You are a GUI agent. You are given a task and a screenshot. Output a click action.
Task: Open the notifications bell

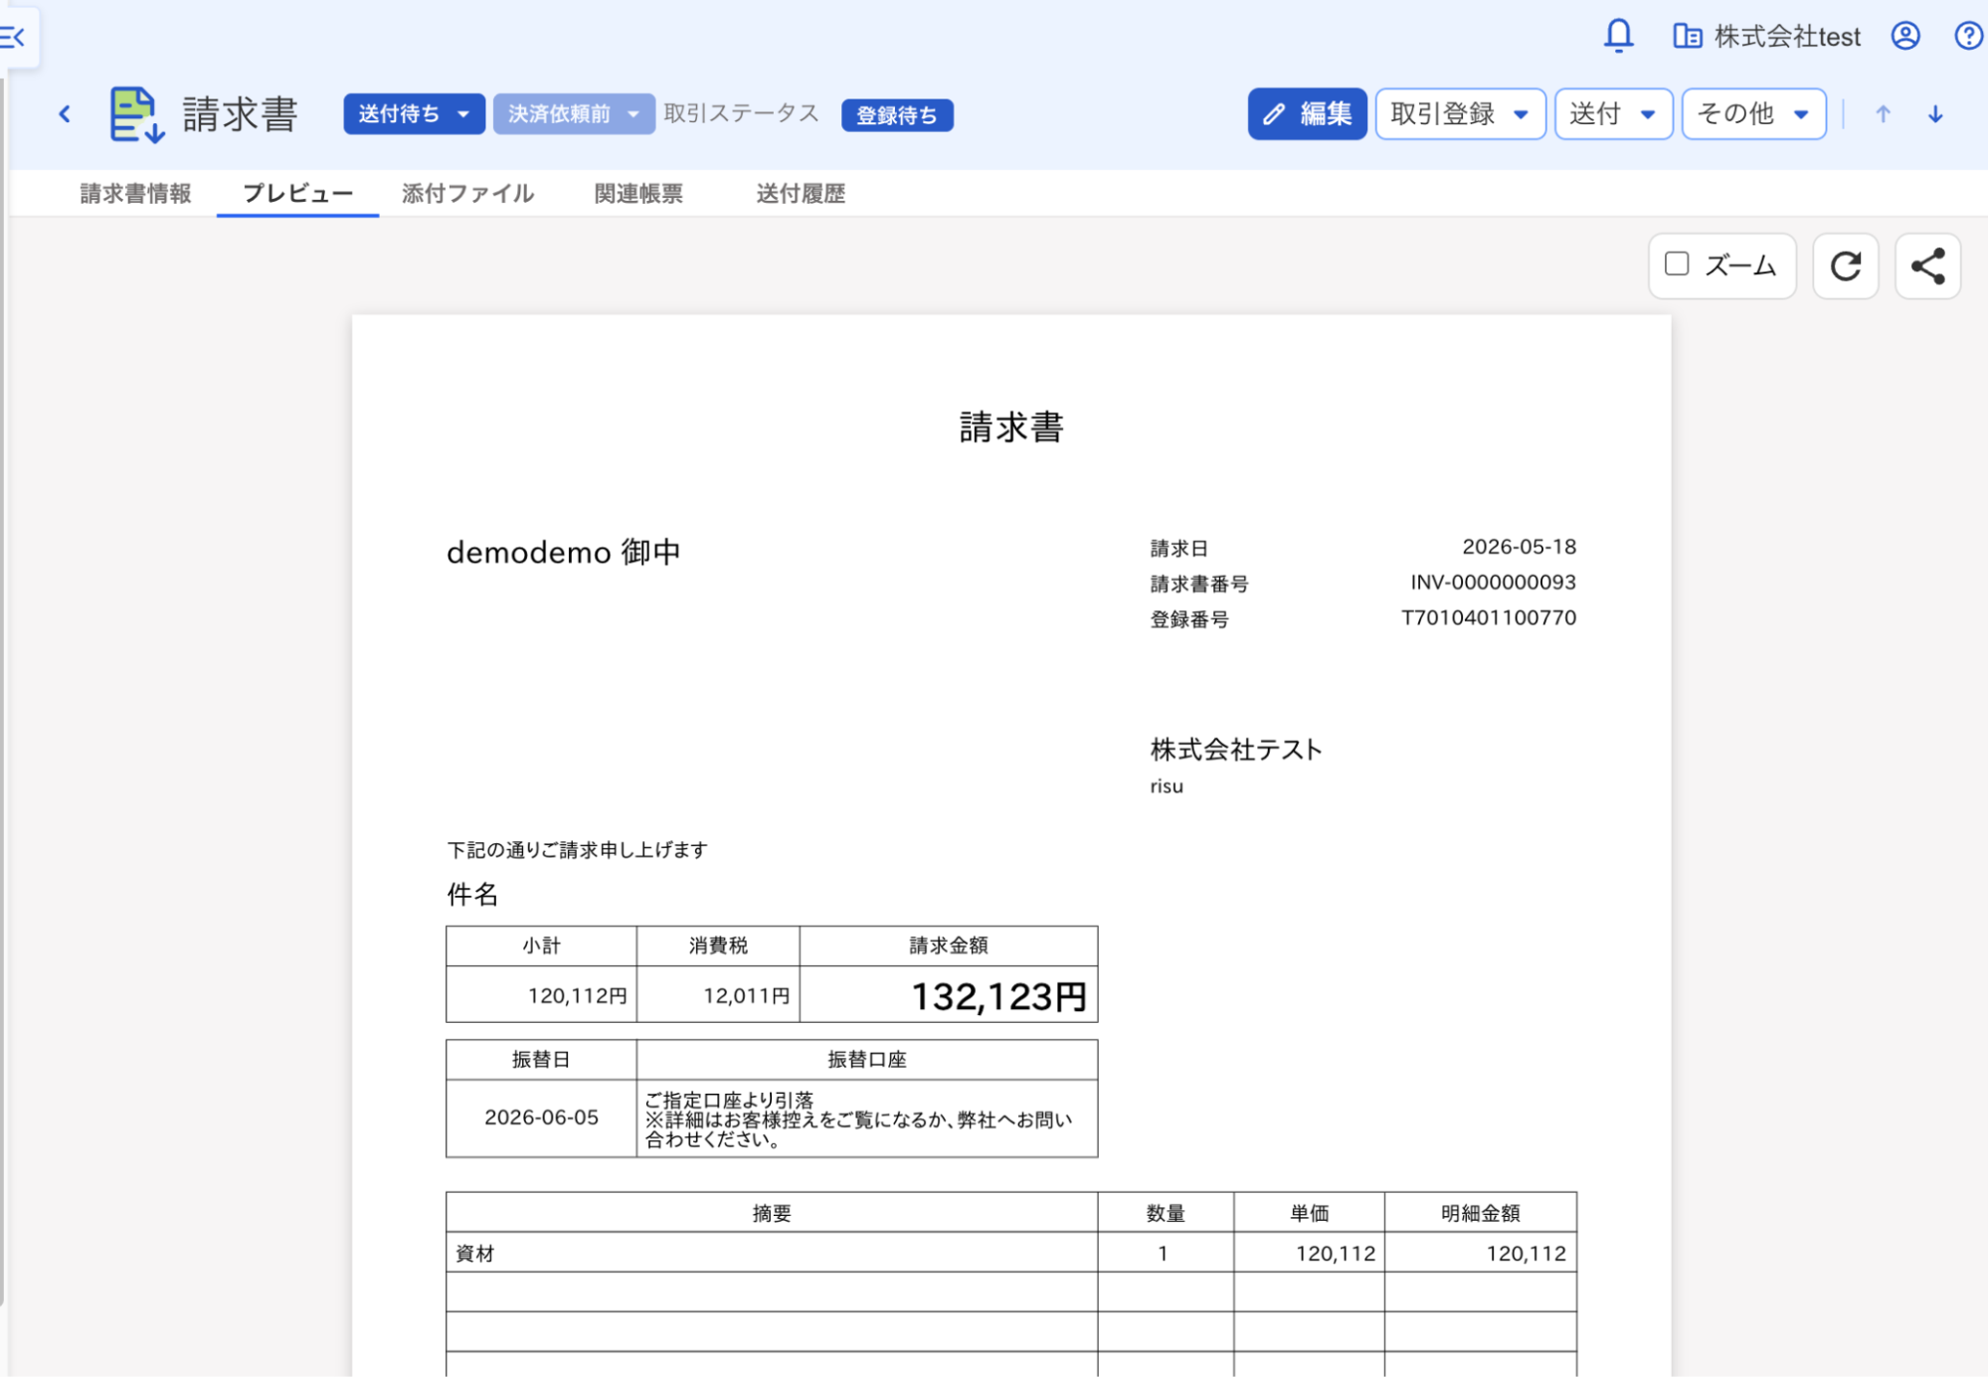point(1618,36)
